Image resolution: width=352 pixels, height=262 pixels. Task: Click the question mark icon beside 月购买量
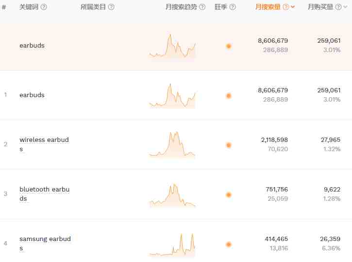tap(338, 7)
